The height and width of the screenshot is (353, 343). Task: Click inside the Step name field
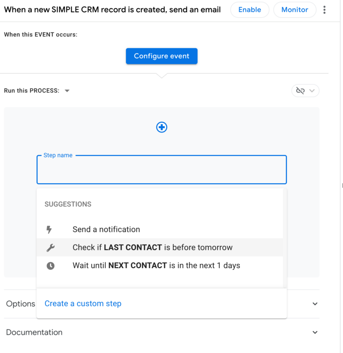click(162, 170)
